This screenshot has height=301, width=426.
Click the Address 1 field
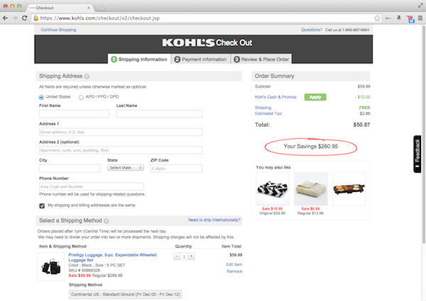[121, 132]
